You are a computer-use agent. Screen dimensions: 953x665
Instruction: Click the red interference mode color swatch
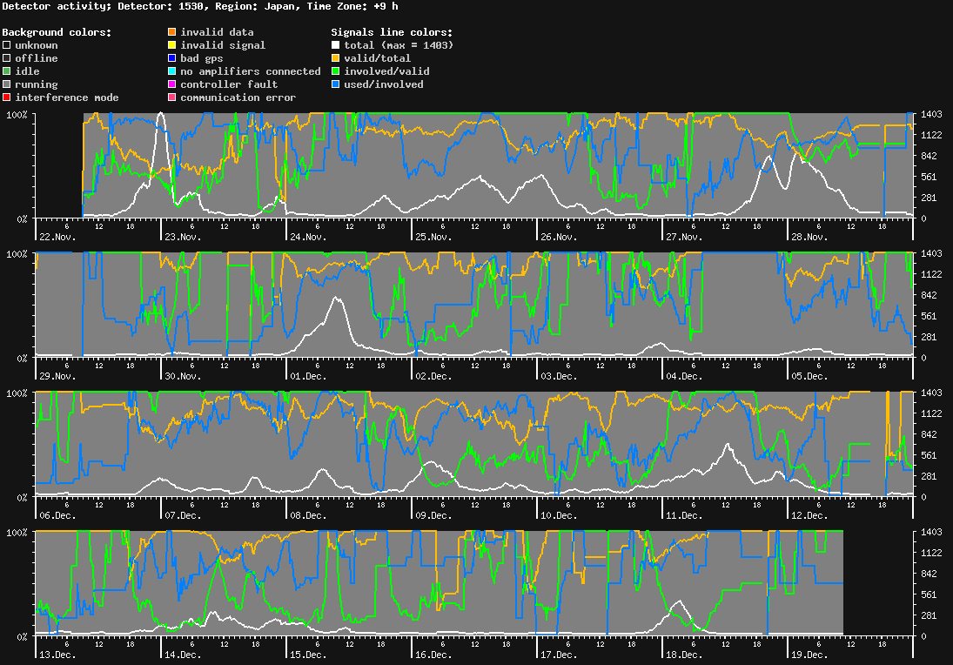6,97
